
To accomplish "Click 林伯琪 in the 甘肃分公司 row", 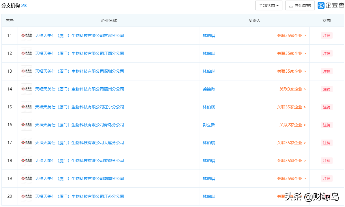I will [x=209, y=35].
